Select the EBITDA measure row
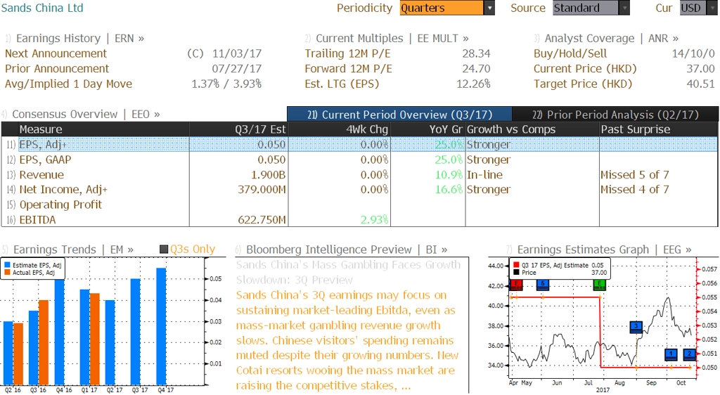This screenshot has height=395, width=720. [x=359, y=220]
